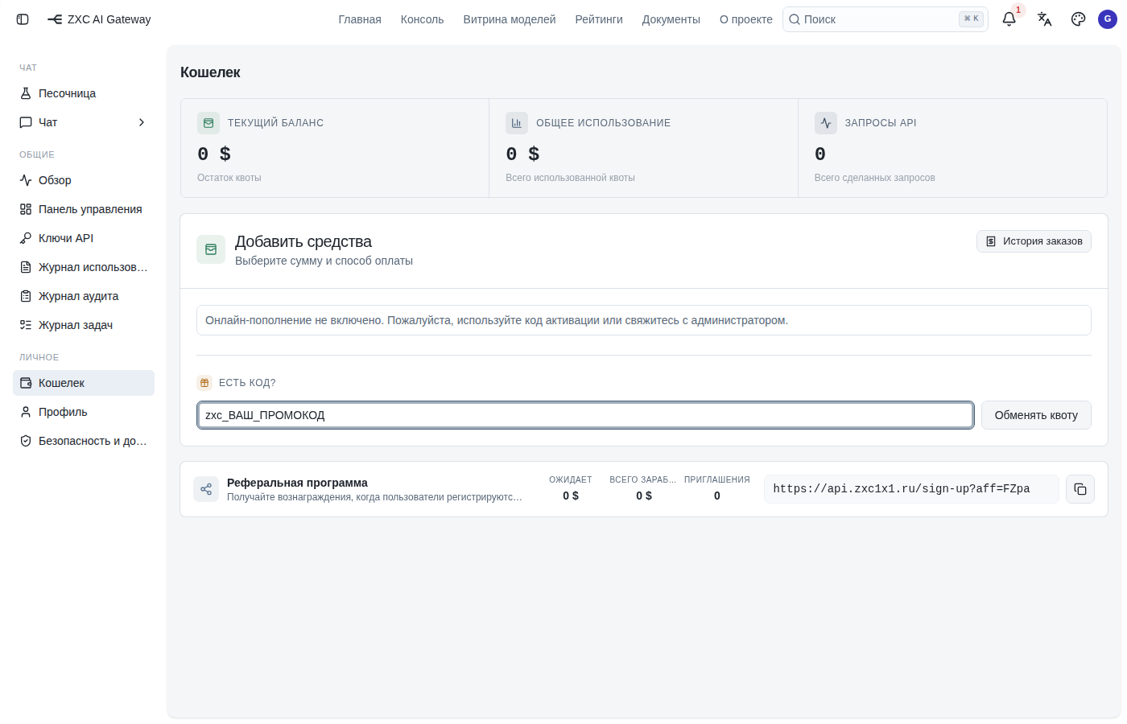Click the Журнал задач list icon
Image resolution: width=1127 pixels, height=724 pixels.
click(x=26, y=325)
